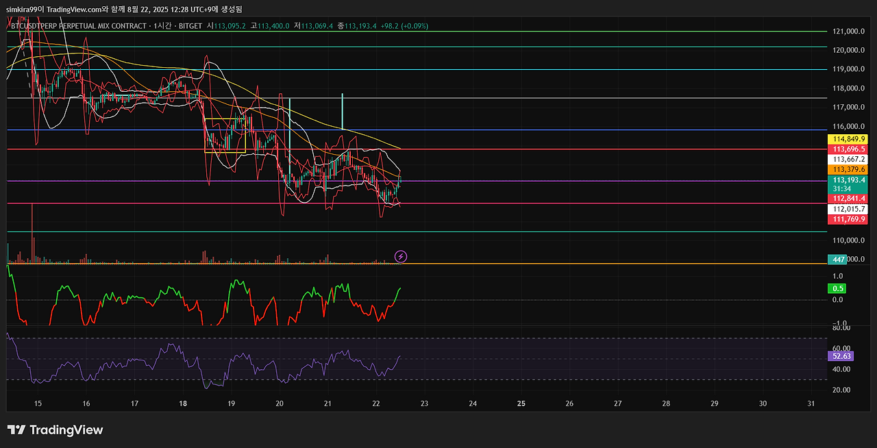Click date 20 on the time axis

click(280, 404)
